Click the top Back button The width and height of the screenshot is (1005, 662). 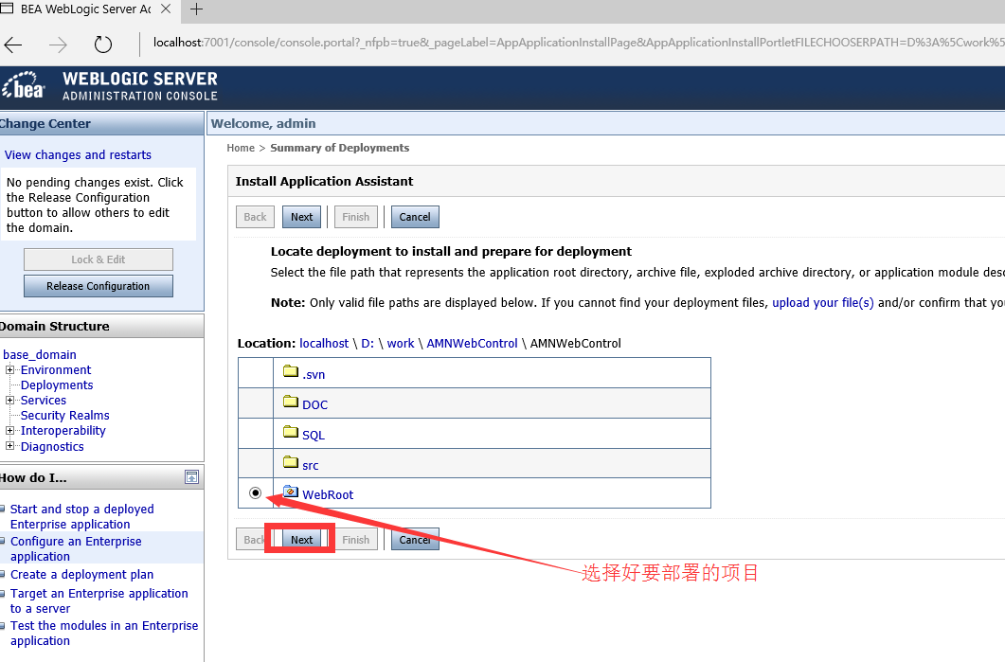pos(255,217)
